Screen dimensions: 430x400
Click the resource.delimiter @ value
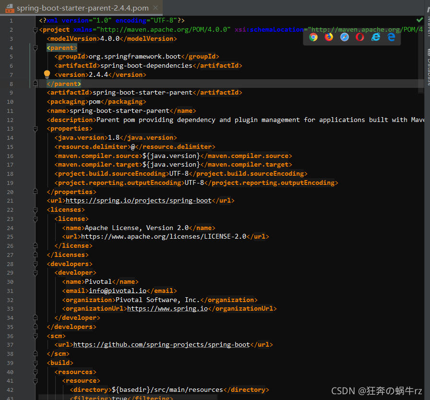pos(133,147)
